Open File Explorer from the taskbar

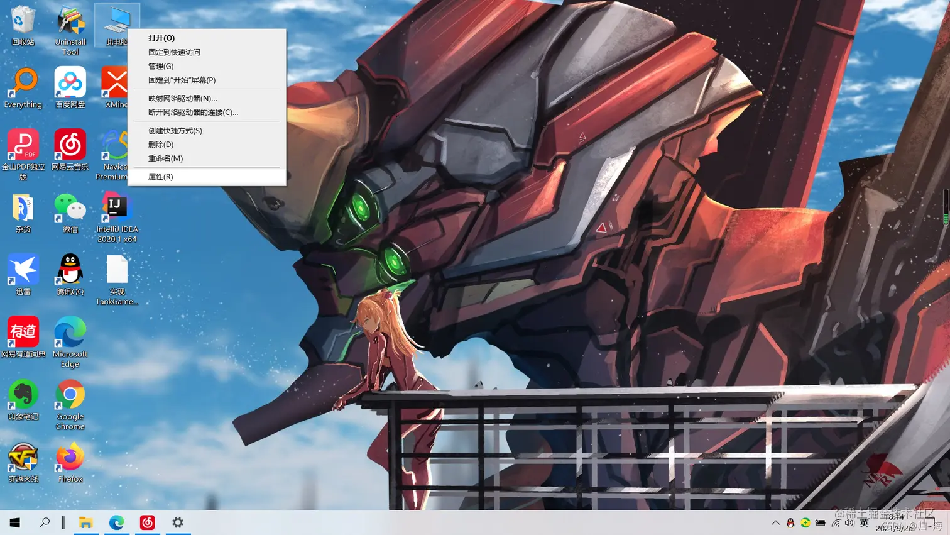click(86, 522)
